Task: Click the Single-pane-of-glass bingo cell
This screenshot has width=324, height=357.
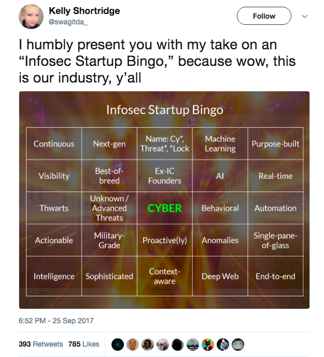Action: click(x=275, y=240)
